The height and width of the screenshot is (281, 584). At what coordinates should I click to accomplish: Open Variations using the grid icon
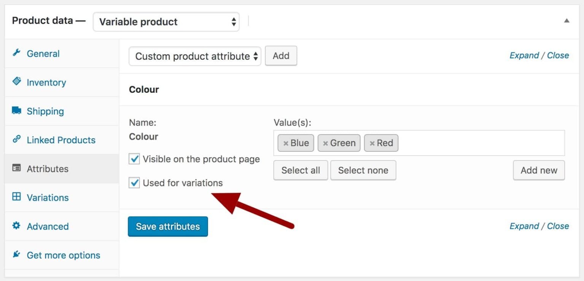click(16, 197)
